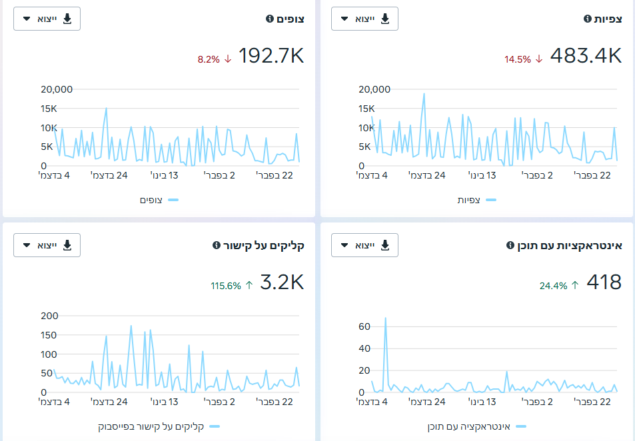Toggle the צפיות legend series
The height and width of the screenshot is (441, 635).
click(x=476, y=200)
